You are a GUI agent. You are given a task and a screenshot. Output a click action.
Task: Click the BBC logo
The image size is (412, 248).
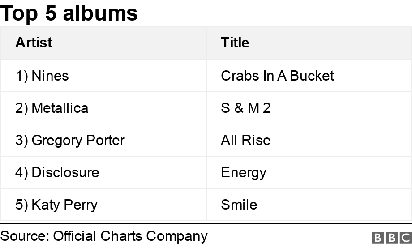pyautogui.click(x=392, y=238)
